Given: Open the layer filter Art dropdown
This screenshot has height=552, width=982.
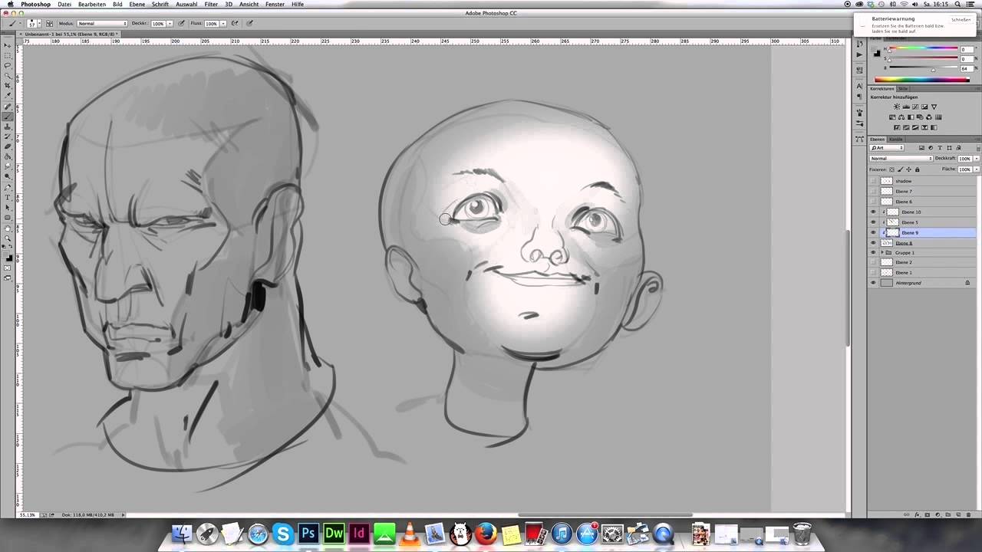Looking at the screenshot, I should (887, 148).
